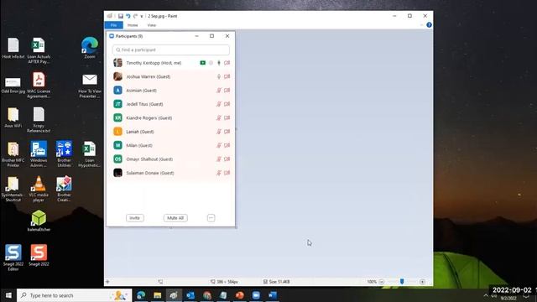Click Milan's video off camera icon
The width and height of the screenshot is (537, 302).
pyautogui.click(x=227, y=145)
